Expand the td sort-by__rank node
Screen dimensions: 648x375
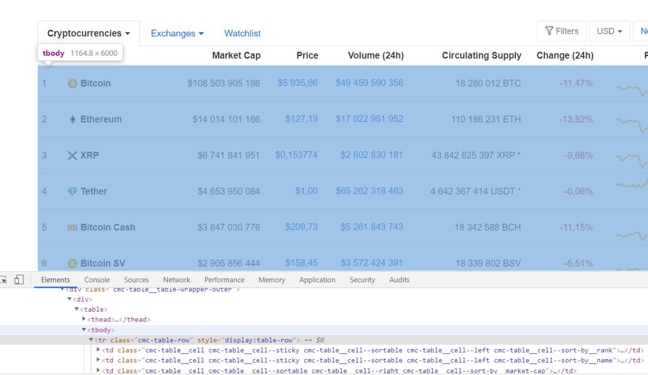pyautogui.click(x=98, y=350)
